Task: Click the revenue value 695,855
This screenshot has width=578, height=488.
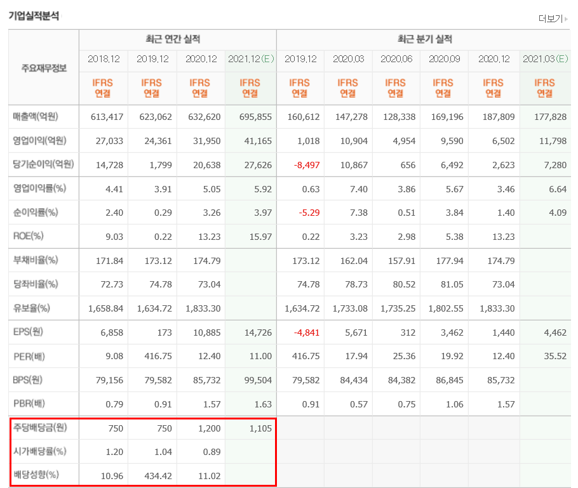Action: pyautogui.click(x=255, y=117)
